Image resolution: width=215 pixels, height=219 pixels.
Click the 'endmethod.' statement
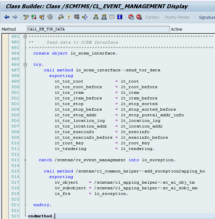point(41,216)
